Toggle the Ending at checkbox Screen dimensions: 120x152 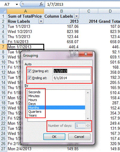pyautogui.click(x=29, y=78)
